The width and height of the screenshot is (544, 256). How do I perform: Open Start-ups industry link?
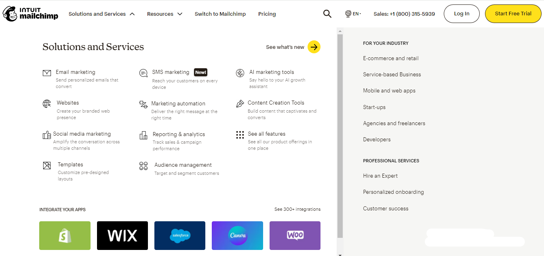pyautogui.click(x=374, y=107)
